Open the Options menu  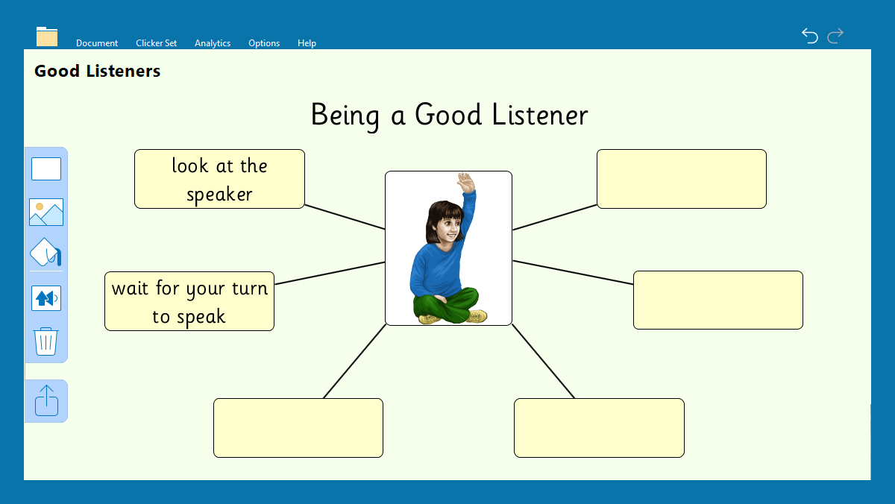coord(264,43)
